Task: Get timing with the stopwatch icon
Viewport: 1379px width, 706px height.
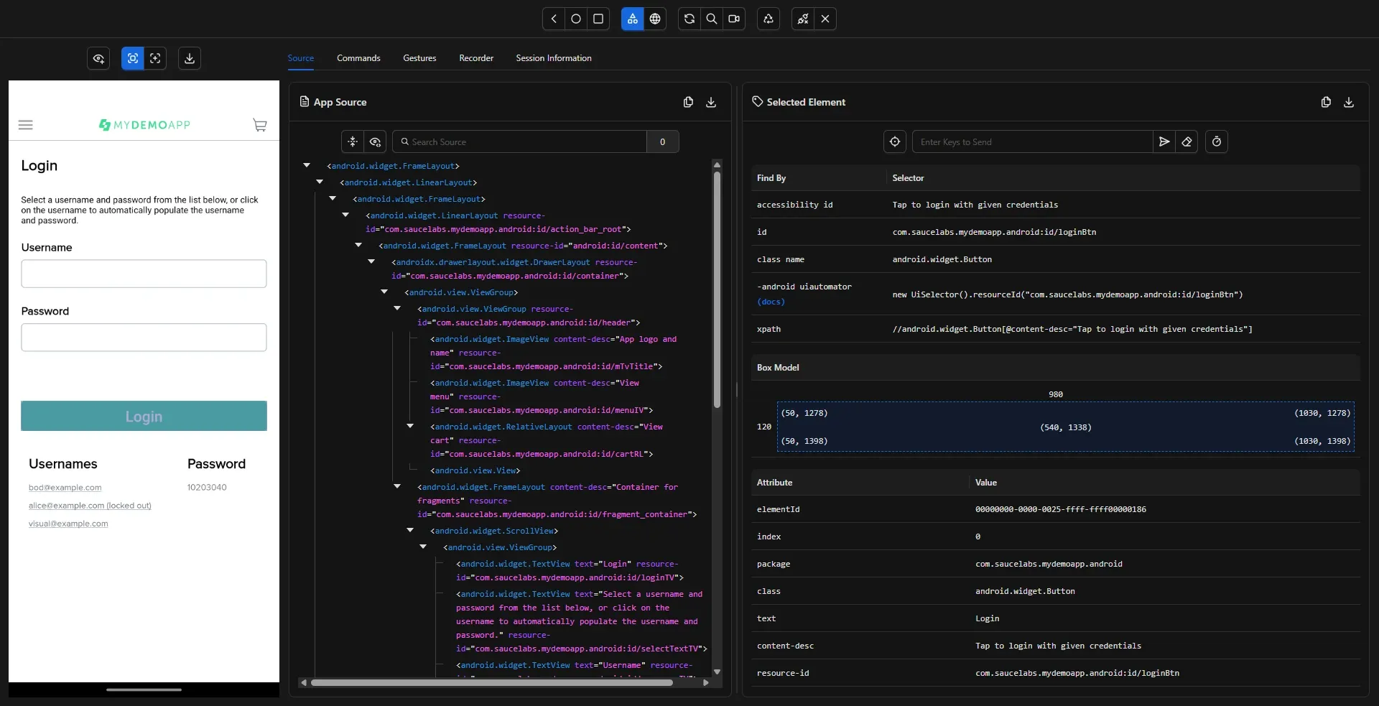Action: pyautogui.click(x=1217, y=142)
